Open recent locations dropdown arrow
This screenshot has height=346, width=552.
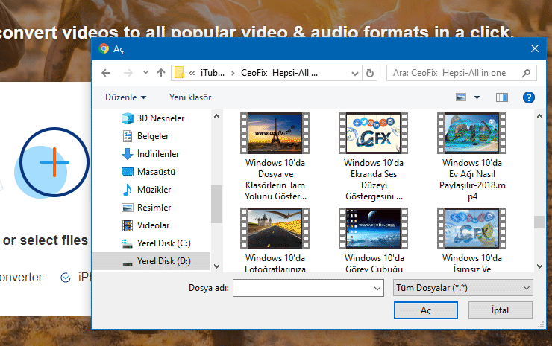click(145, 73)
